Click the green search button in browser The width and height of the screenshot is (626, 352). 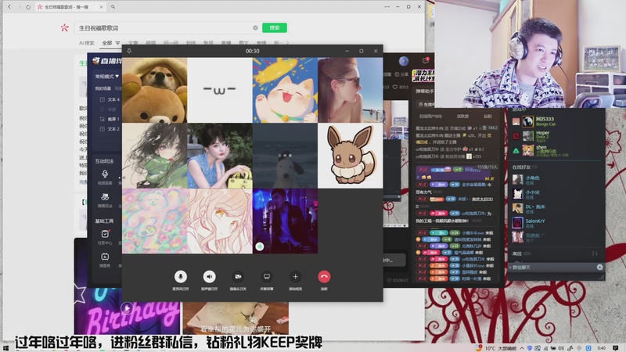(x=275, y=27)
